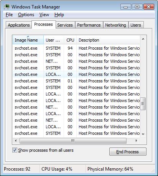Click the vertical scrollbar thumb
The height and width of the screenshot is (176, 158).
[143, 104]
